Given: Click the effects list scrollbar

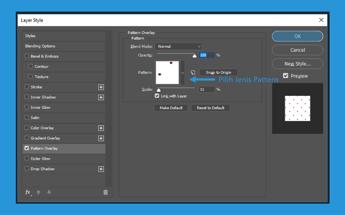Looking at the screenshot, I should pyautogui.click(x=109, y=109).
